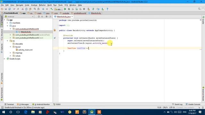This screenshot has height=115, width=205.
Task: Click the Paste toolbar icon
Action: click(x=30, y=9)
